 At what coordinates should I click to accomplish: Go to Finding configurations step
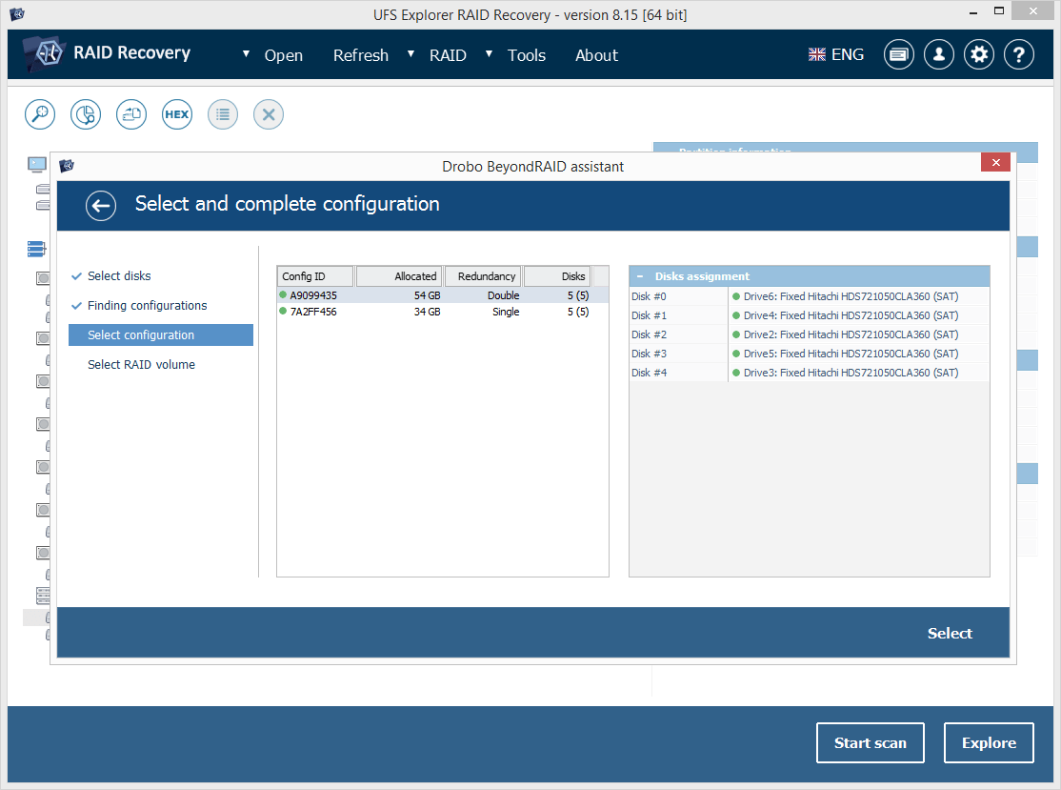tap(147, 306)
